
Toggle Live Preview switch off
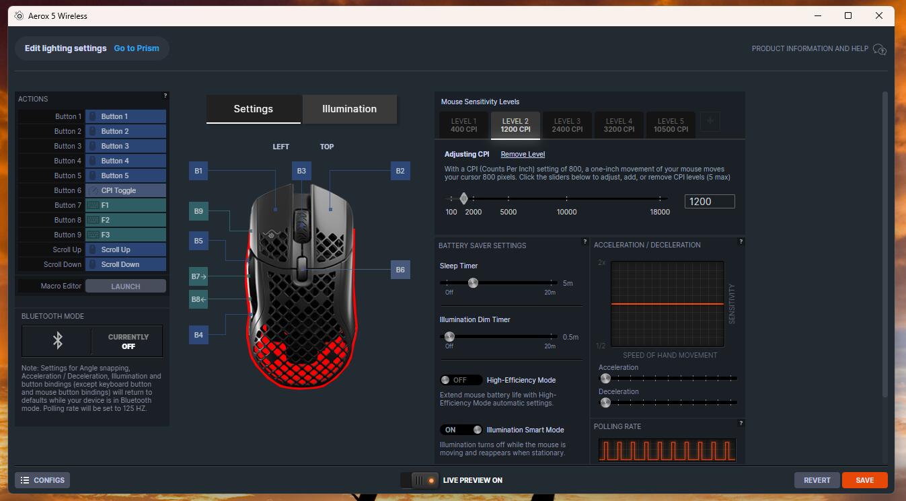[x=418, y=480]
